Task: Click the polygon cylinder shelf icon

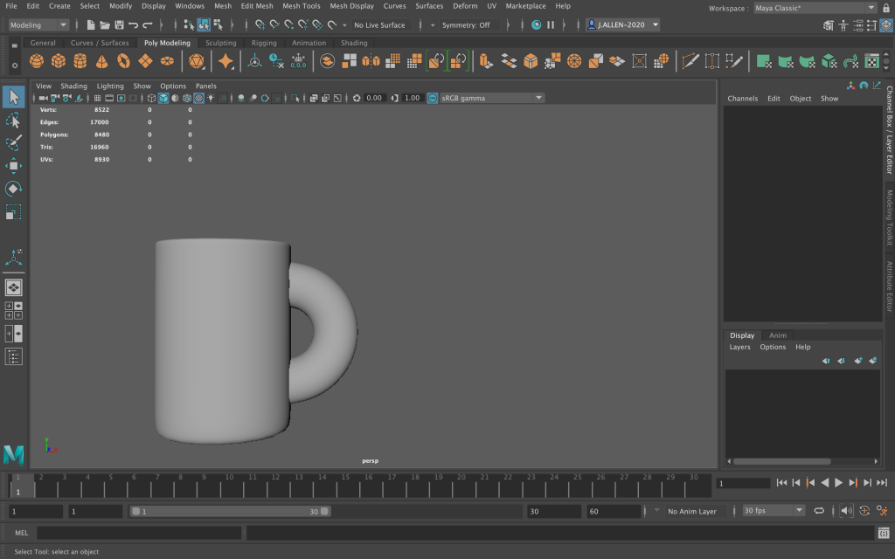Action: point(80,61)
